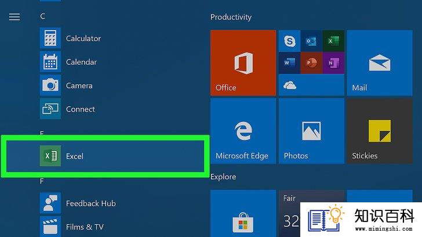Image resolution: width=422 pixels, height=237 pixels.
Task: Click the Camera text label
Action: point(79,86)
